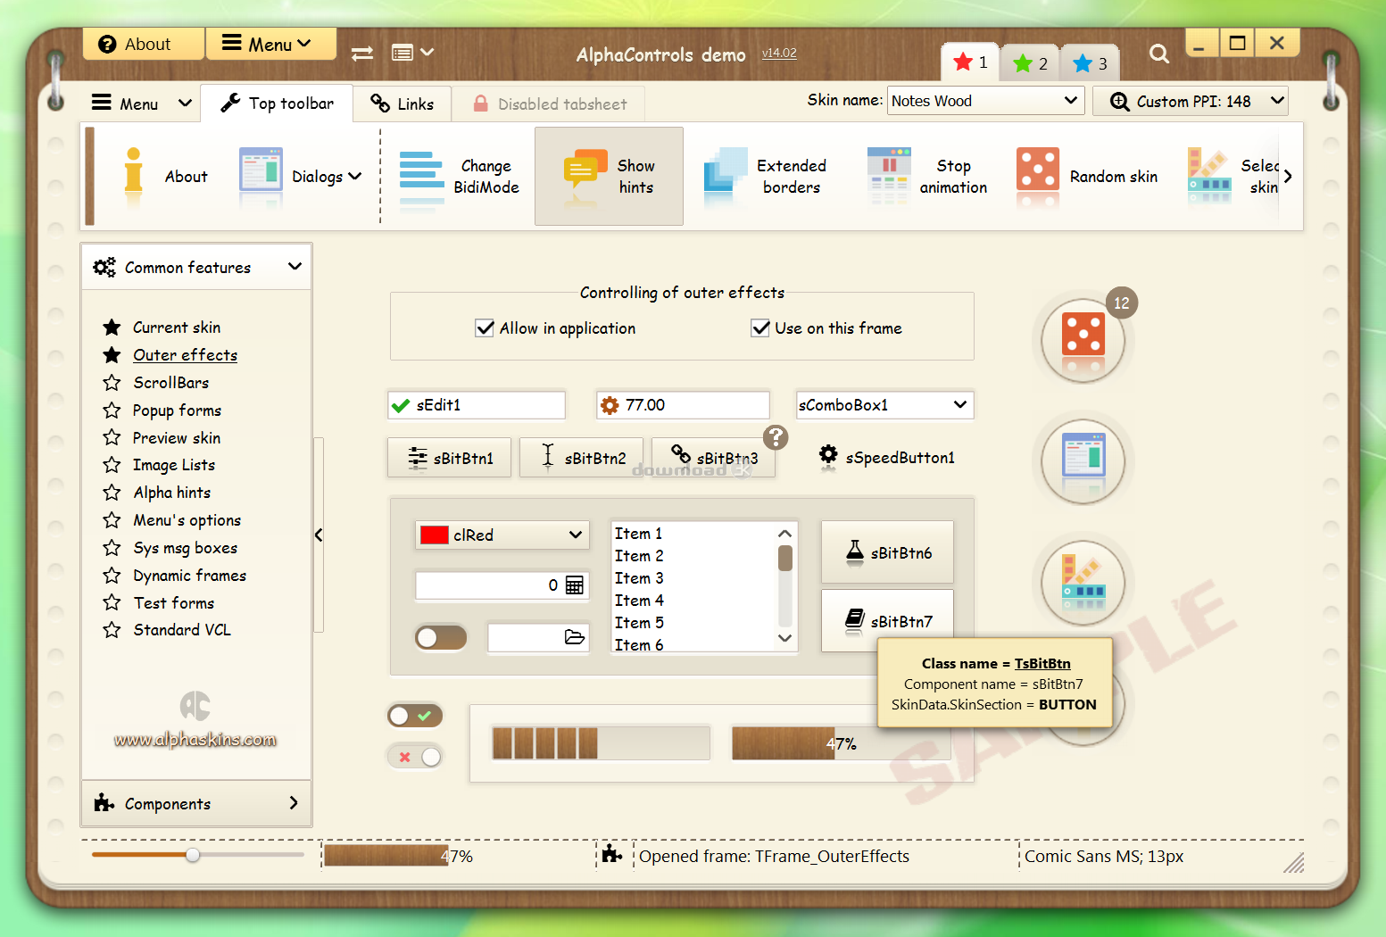The height and width of the screenshot is (937, 1386).
Task: Click the Stop animation icon
Action: pos(889,170)
